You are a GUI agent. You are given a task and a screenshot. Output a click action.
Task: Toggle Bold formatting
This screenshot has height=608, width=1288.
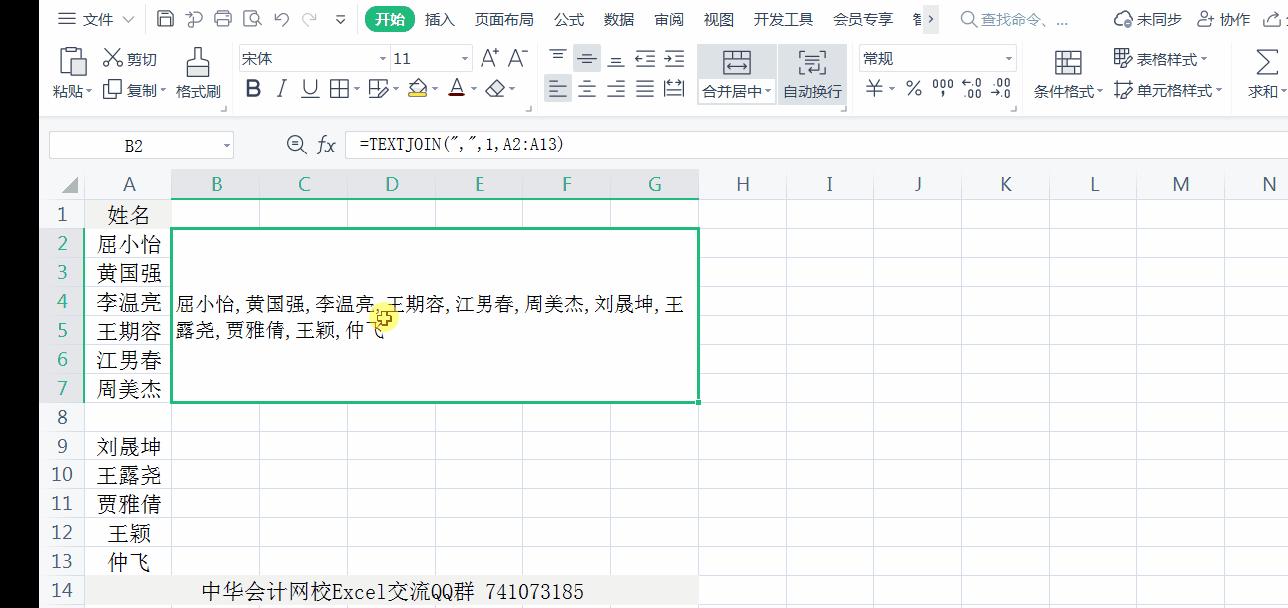[253, 89]
